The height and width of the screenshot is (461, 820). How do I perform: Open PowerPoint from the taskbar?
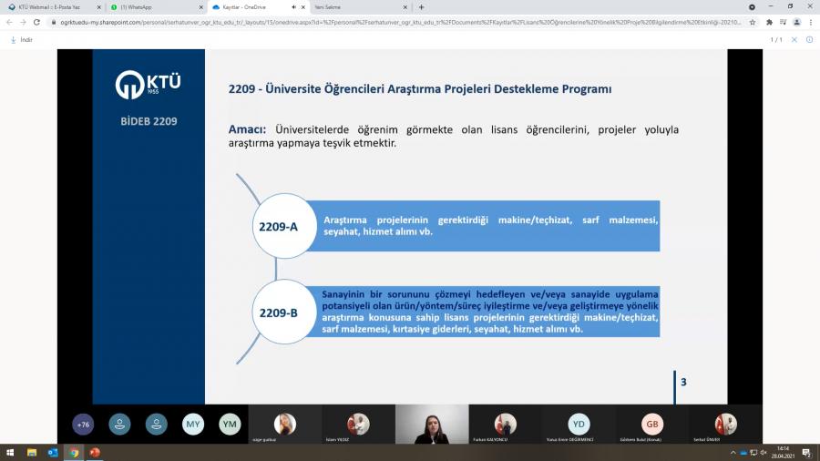[94, 453]
